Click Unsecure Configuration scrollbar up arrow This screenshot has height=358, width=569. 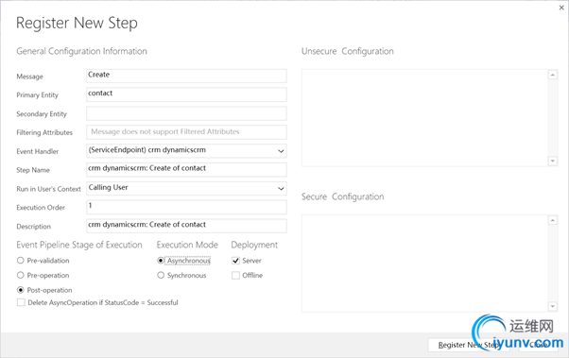click(553, 75)
